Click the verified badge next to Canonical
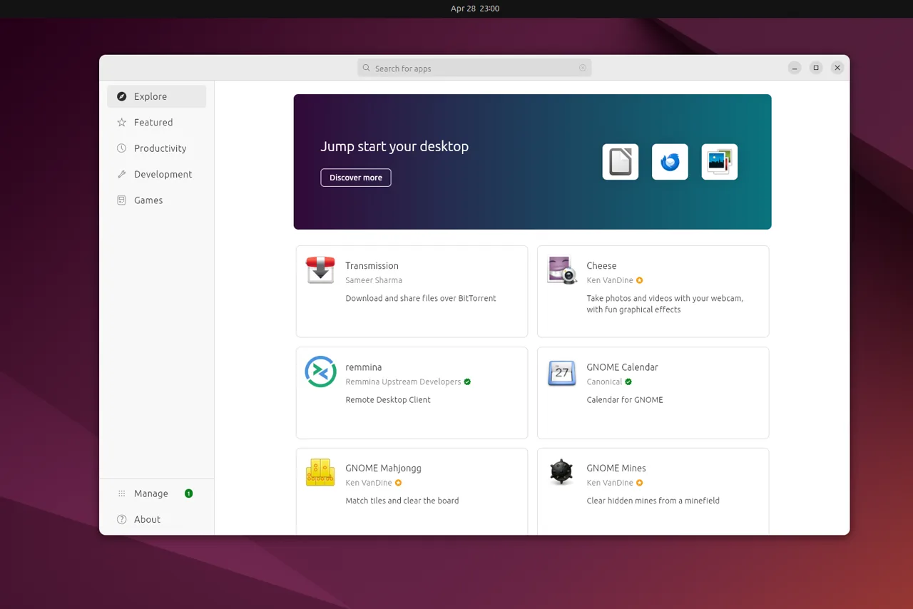The height and width of the screenshot is (609, 913). tap(628, 382)
